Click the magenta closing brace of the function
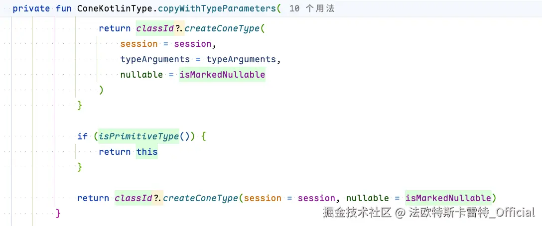The width and height of the screenshot is (542, 226). coord(58,213)
